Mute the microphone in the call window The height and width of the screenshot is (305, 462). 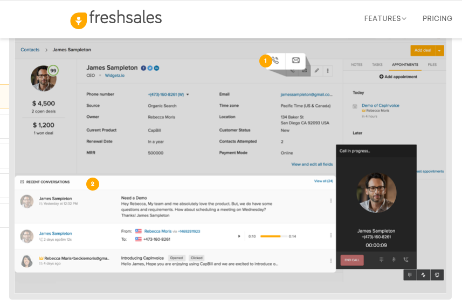click(394, 260)
